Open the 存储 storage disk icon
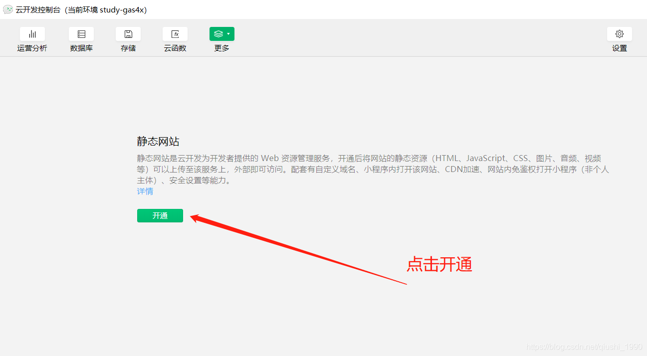647x356 pixels. (128, 34)
